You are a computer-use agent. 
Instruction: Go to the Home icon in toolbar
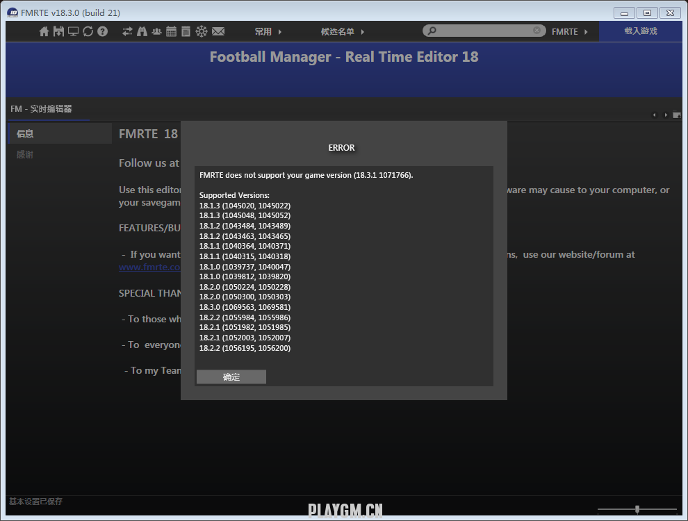point(44,31)
